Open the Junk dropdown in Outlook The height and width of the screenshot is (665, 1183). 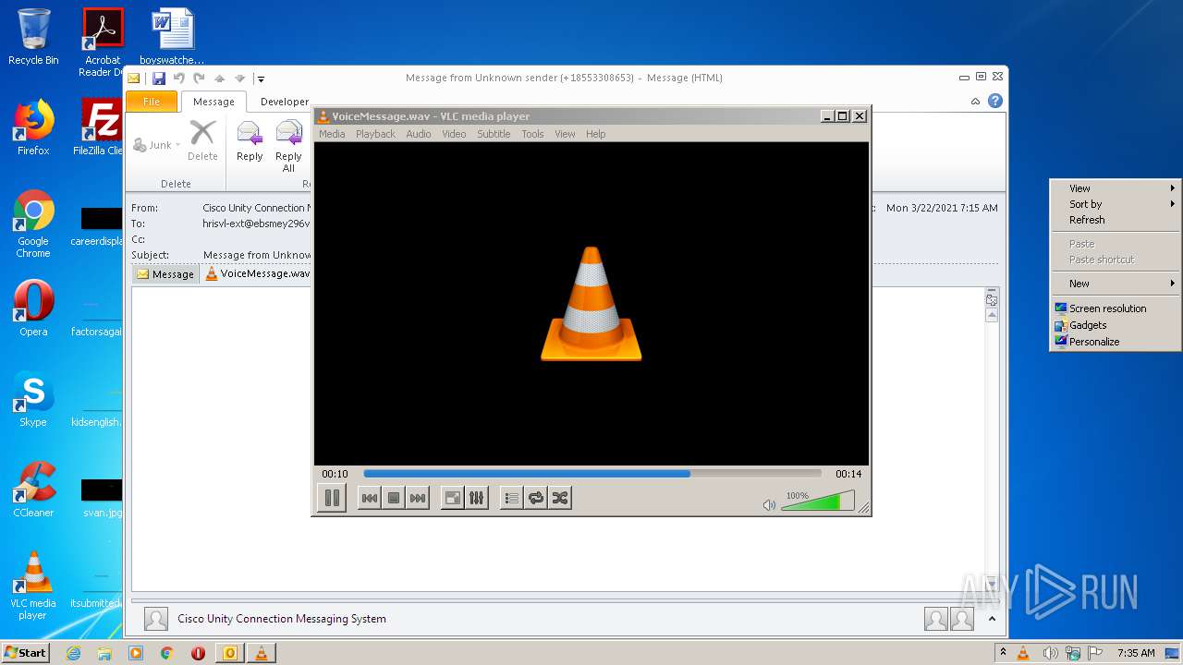[157, 145]
